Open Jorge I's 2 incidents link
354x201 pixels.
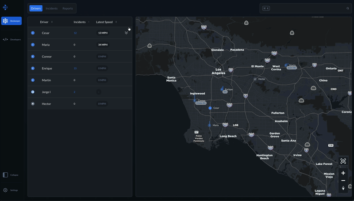pos(74,92)
